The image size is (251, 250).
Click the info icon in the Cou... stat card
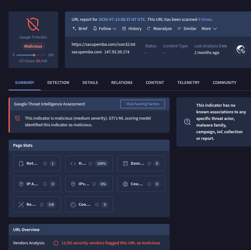click(149, 184)
